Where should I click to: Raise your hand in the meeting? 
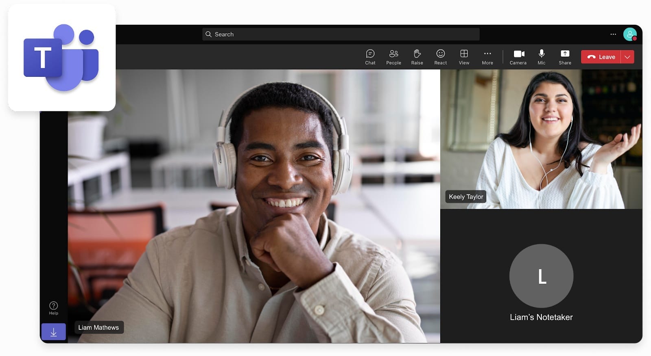pyautogui.click(x=417, y=57)
